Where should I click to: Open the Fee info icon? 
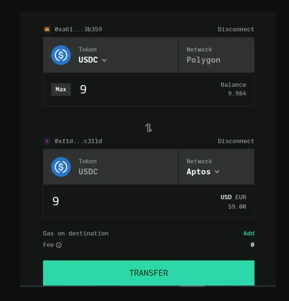tap(59, 245)
